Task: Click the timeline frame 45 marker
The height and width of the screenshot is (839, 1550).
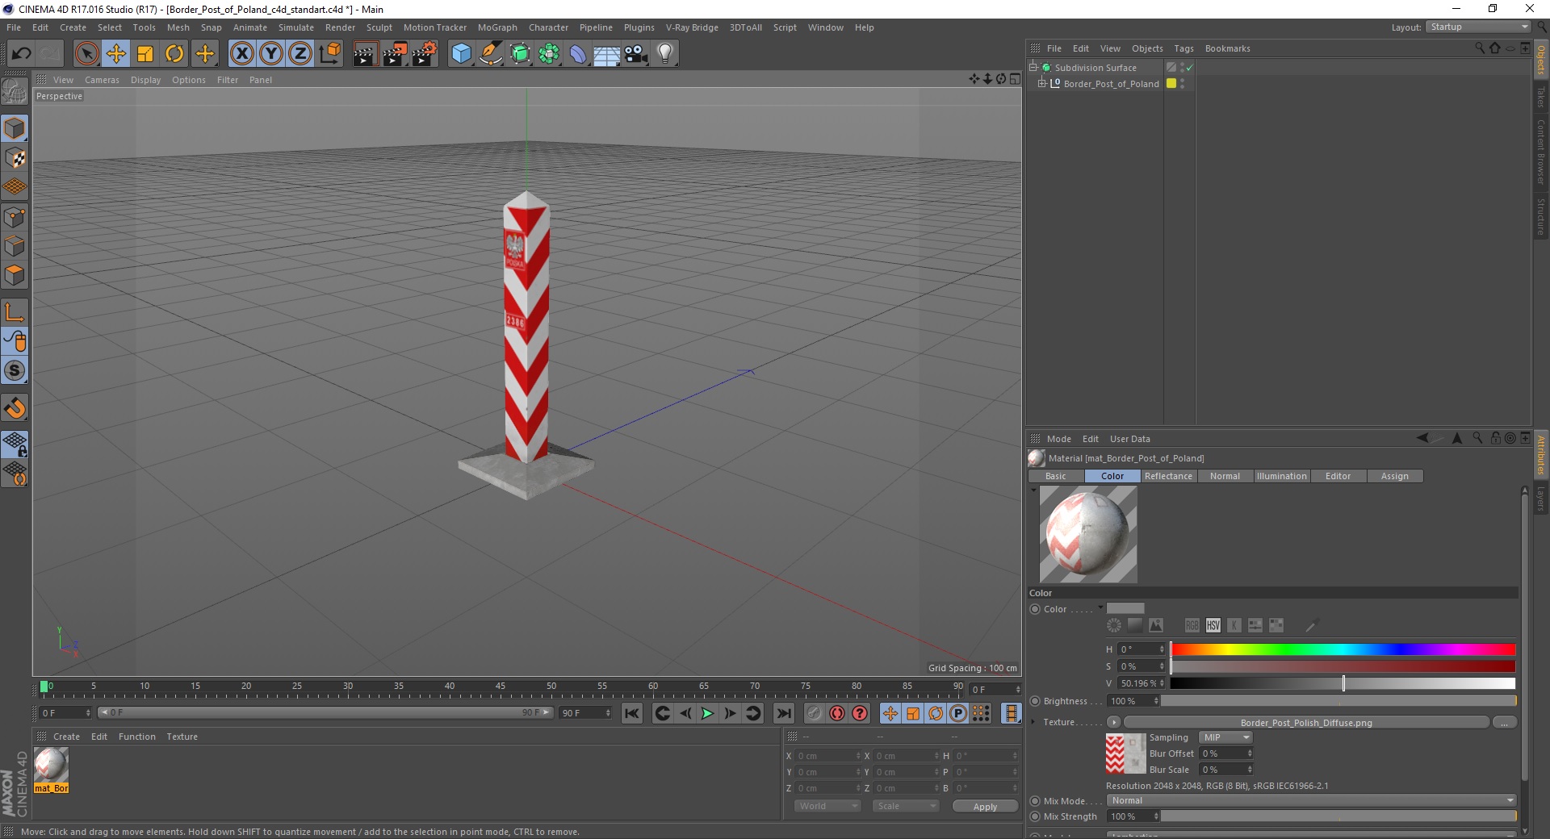Action: [501, 687]
